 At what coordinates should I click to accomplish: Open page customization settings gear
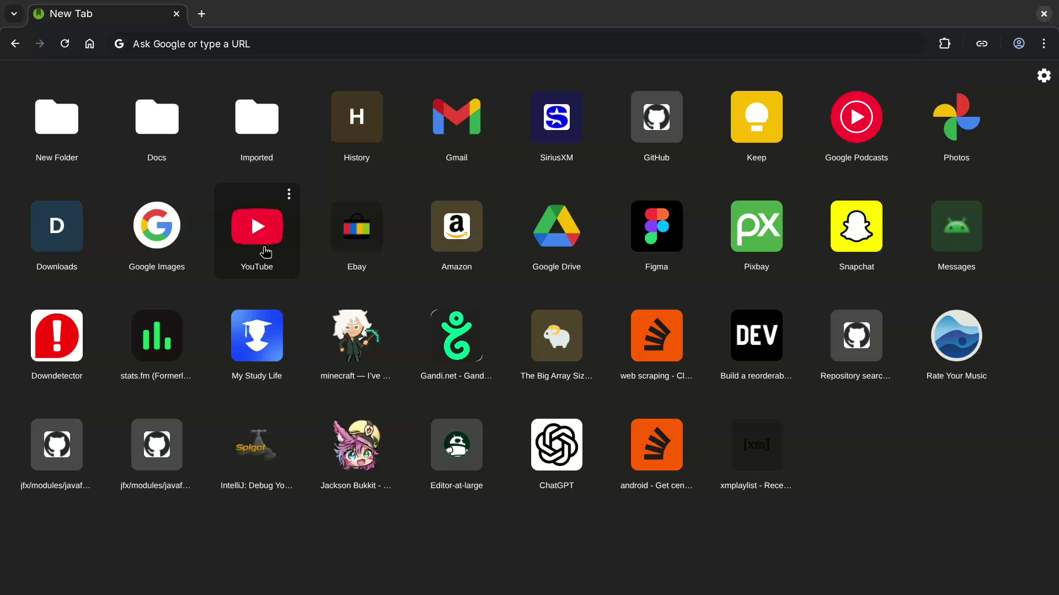[x=1044, y=75]
